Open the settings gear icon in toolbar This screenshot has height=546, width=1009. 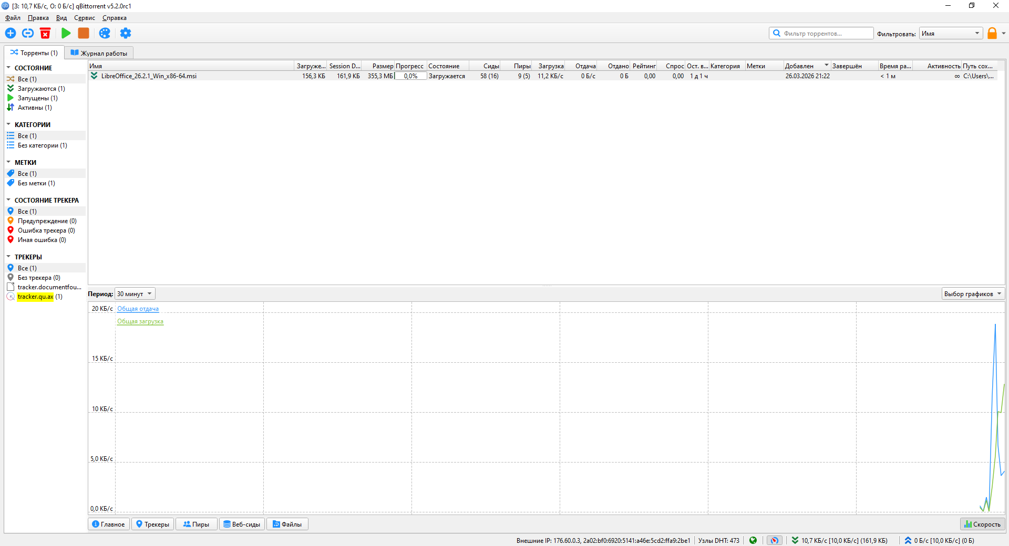pos(126,33)
